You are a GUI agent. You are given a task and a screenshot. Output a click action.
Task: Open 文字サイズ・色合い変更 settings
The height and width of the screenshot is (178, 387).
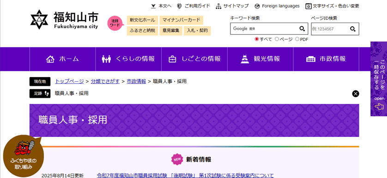pos(336,6)
